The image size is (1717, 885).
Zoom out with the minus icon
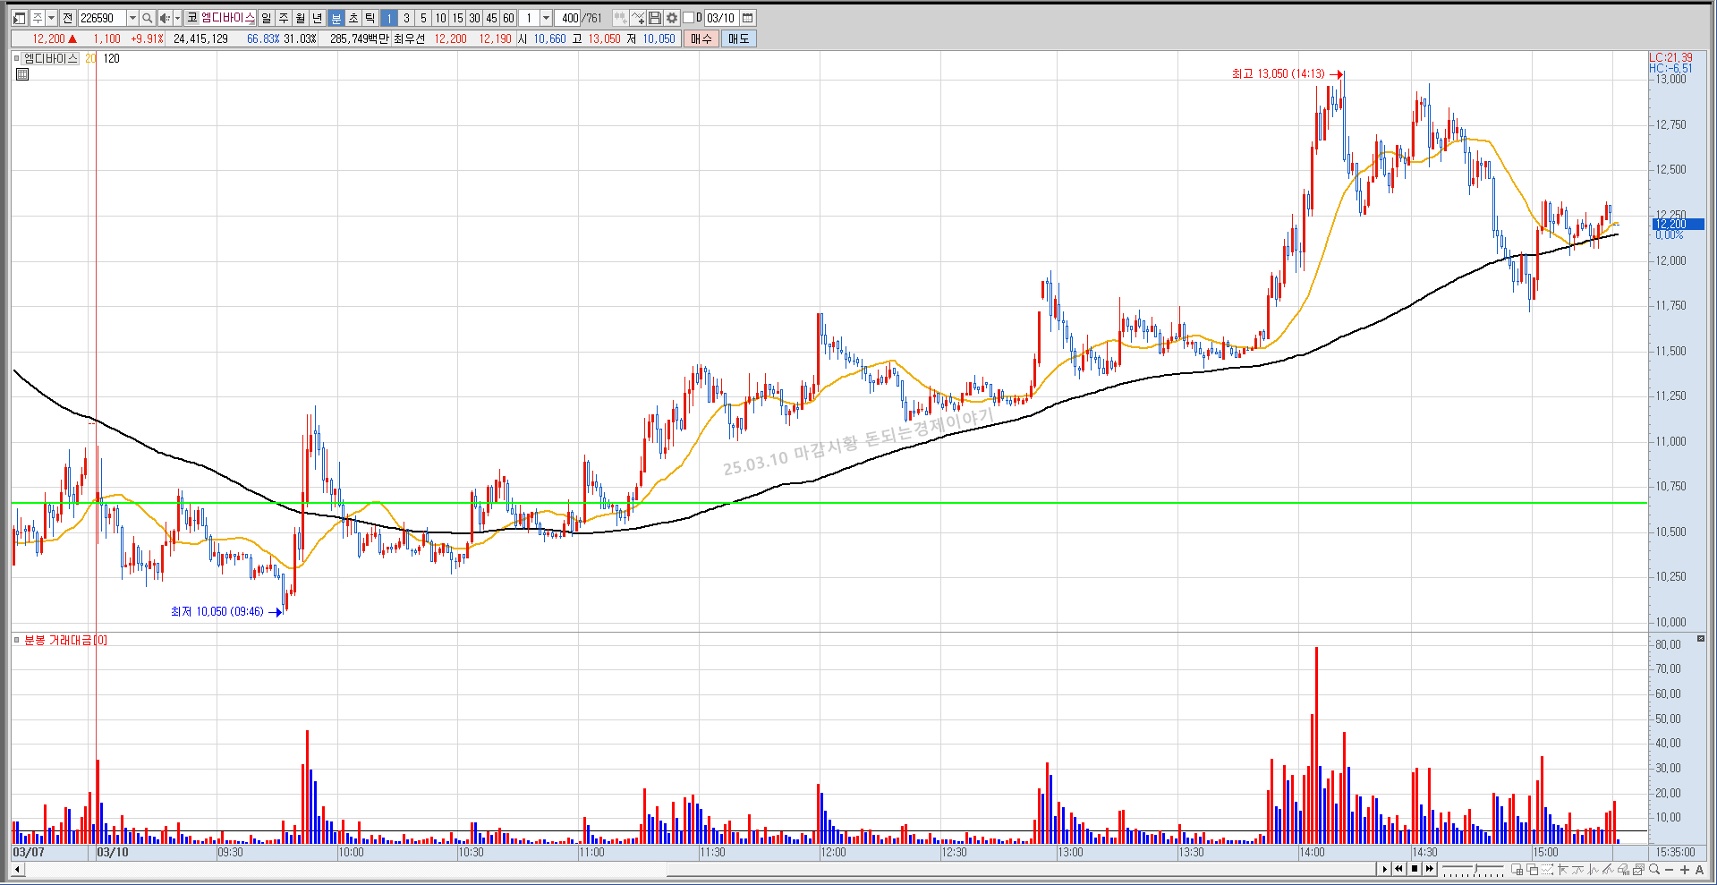pos(1669,870)
